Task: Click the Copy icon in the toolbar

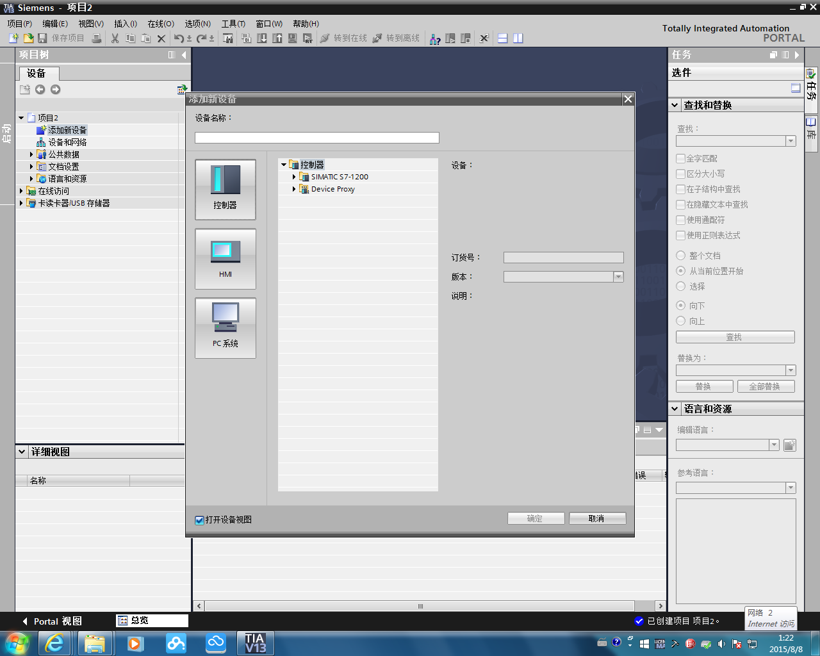Action: [x=130, y=38]
